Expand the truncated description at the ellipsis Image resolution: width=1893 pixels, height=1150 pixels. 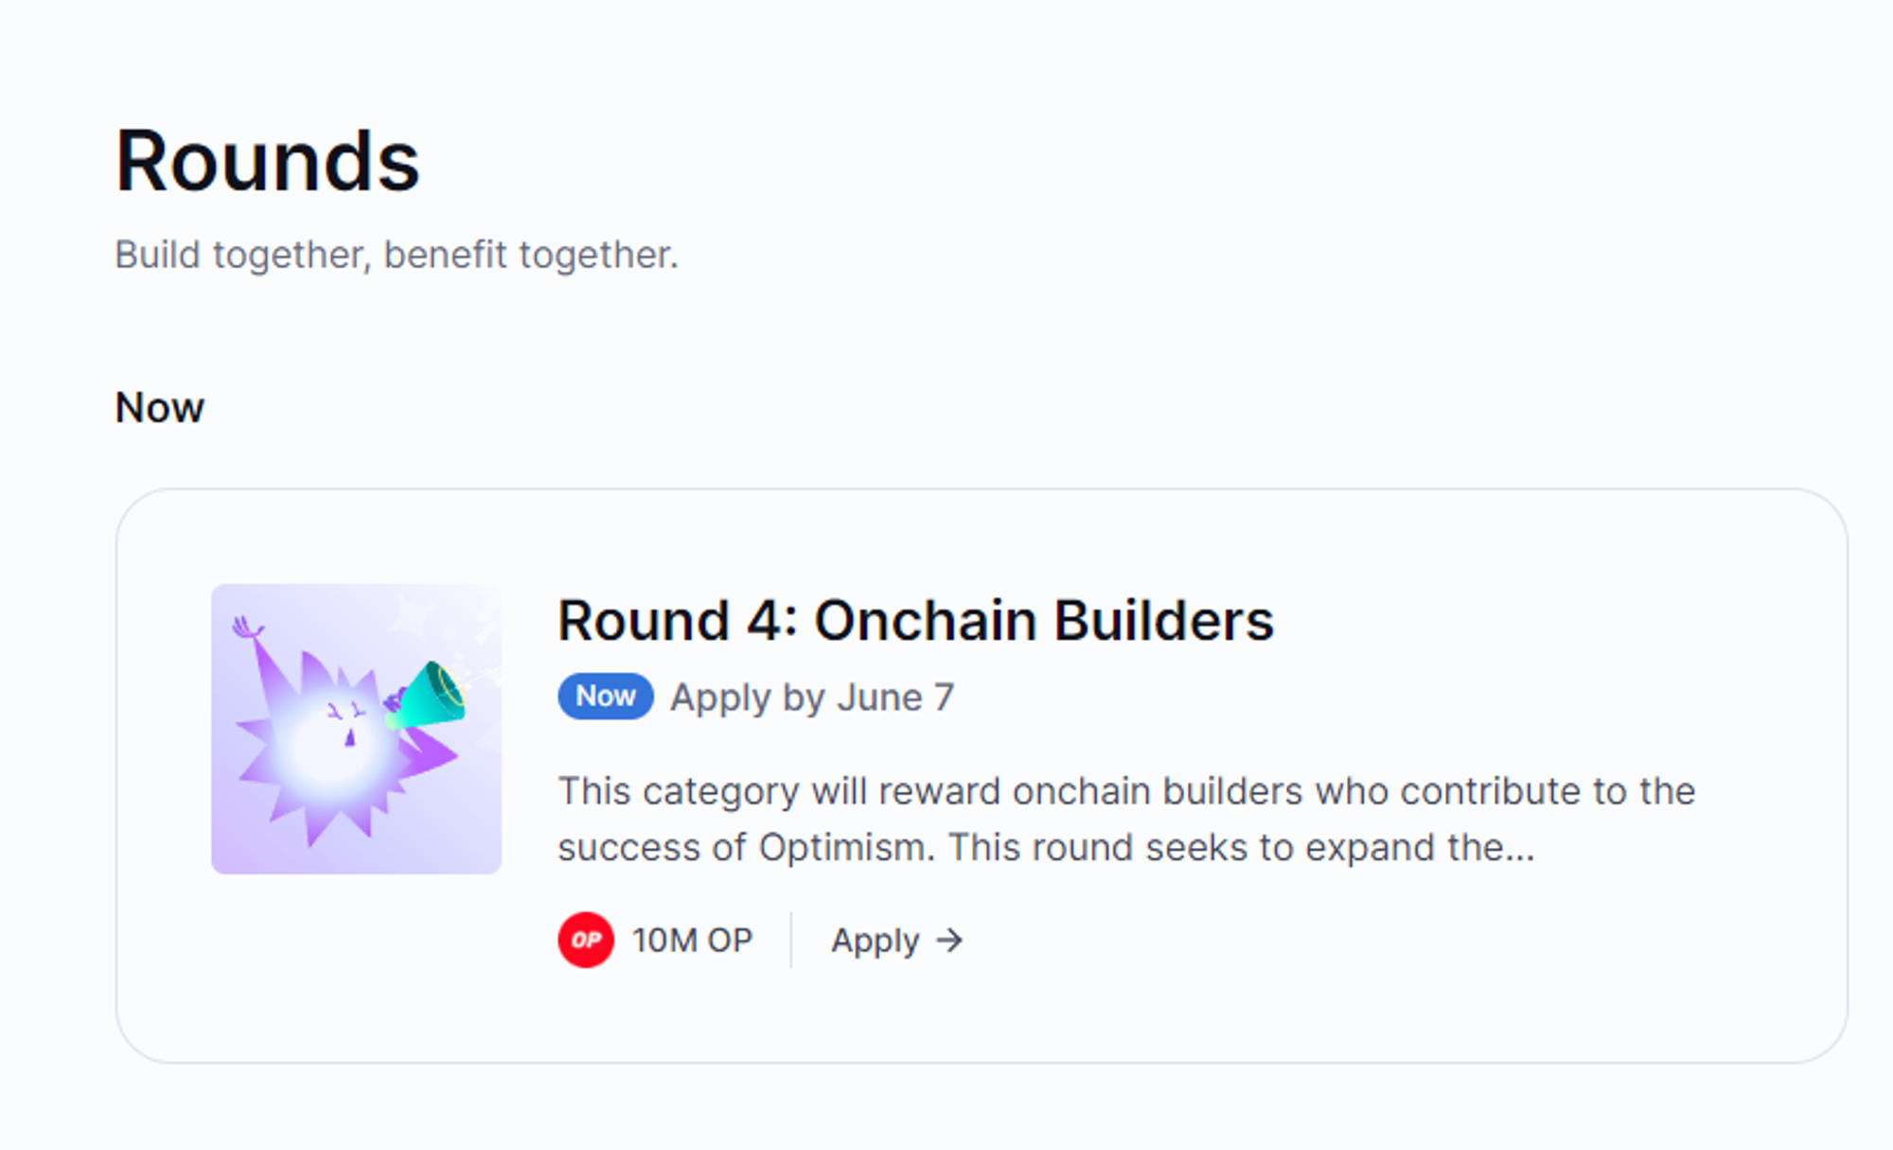(1517, 849)
